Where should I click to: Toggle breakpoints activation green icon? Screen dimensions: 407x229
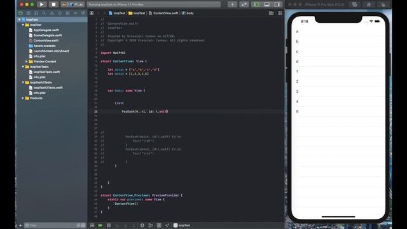[x=100, y=225]
